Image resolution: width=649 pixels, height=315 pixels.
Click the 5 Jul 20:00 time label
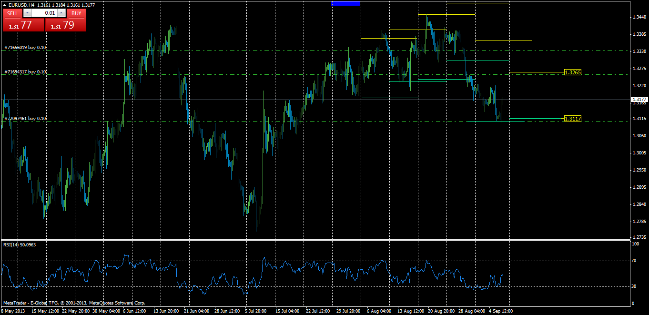point(255,311)
